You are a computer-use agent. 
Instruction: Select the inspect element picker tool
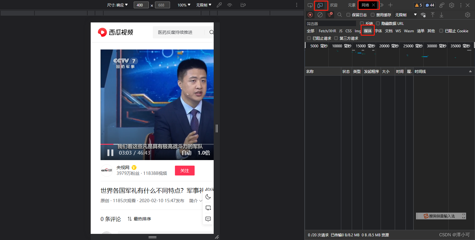coord(310,5)
